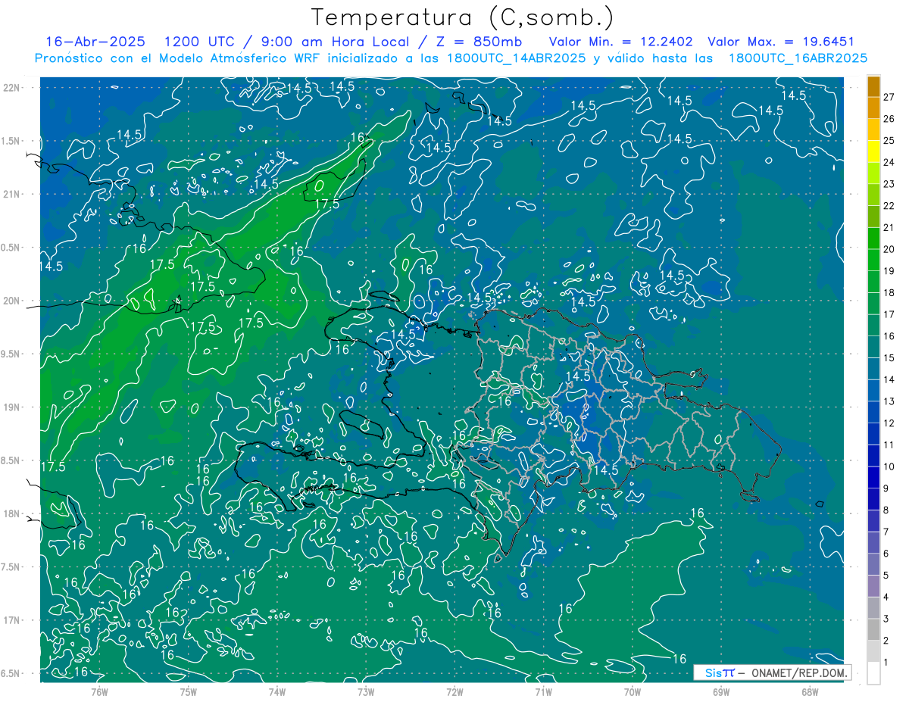Click the color scale value '14'
This screenshot has width=909, height=702.
(x=889, y=379)
